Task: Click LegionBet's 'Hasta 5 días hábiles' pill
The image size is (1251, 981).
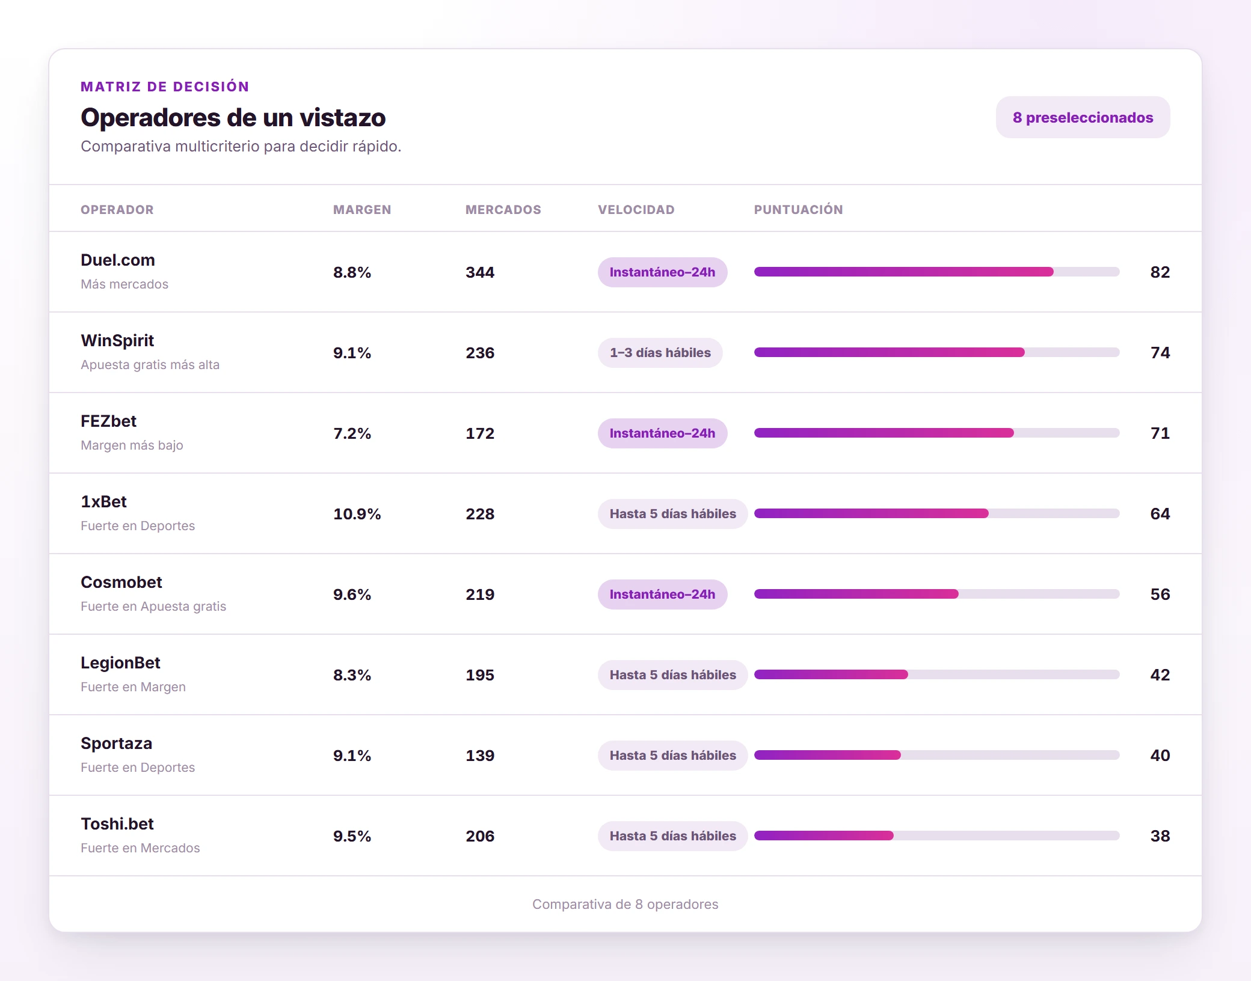Action: pyautogui.click(x=672, y=675)
